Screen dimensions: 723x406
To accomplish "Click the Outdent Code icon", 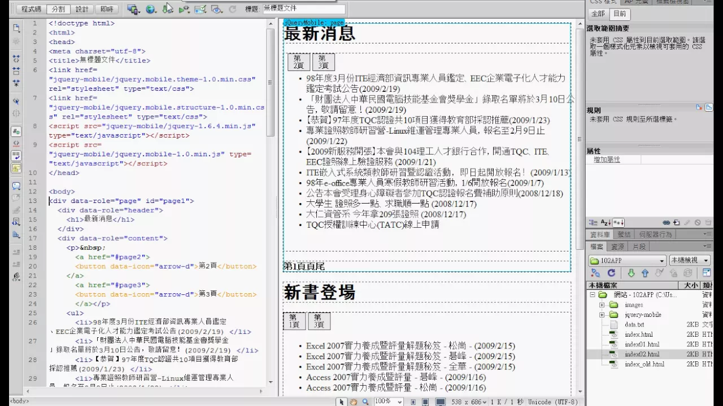I will (x=16, y=264).
